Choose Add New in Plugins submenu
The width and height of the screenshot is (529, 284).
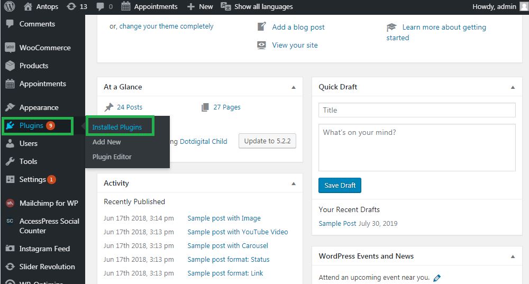point(107,142)
